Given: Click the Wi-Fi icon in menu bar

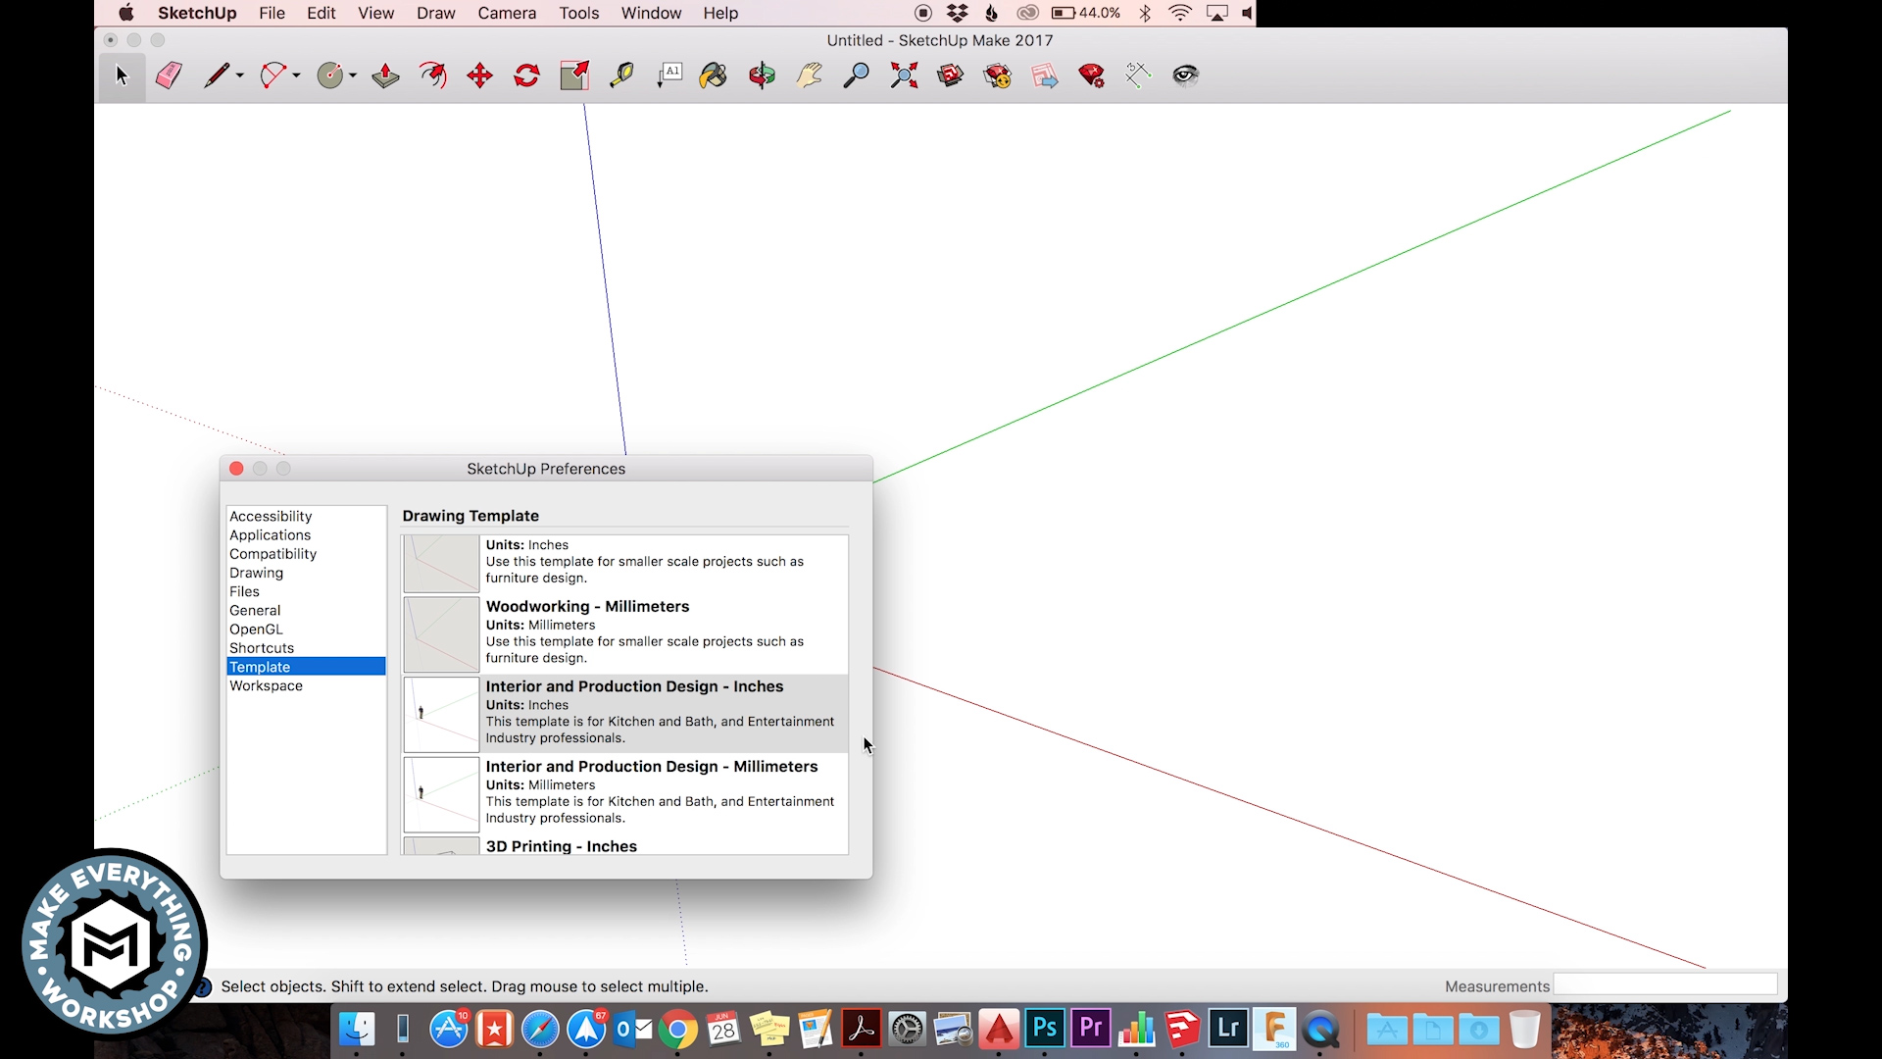Looking at the screenshot, I should 1180,13.
